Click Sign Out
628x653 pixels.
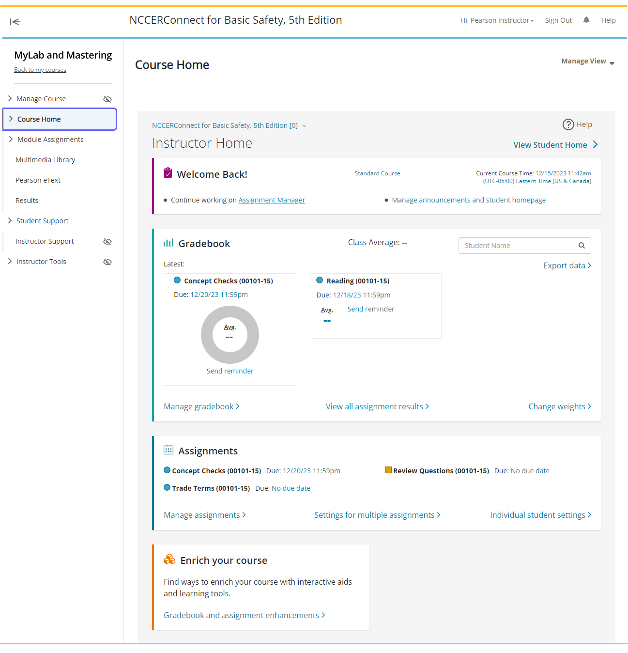coord(558,20)
